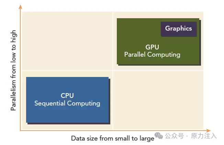This screenshot has height=145, width=224.
Task: Click the orange arrowhead atop vertical axis
Action: point(20,7)
